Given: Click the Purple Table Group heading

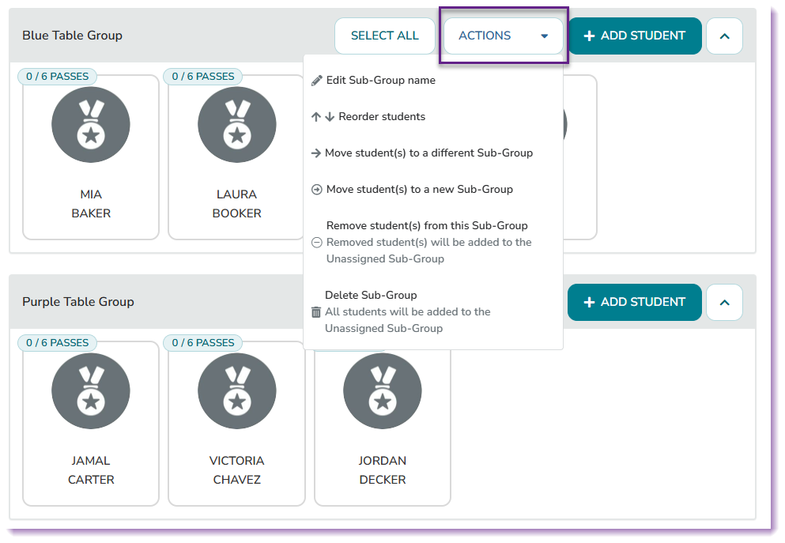Looking at the screenshot, I should pos(78,302).
